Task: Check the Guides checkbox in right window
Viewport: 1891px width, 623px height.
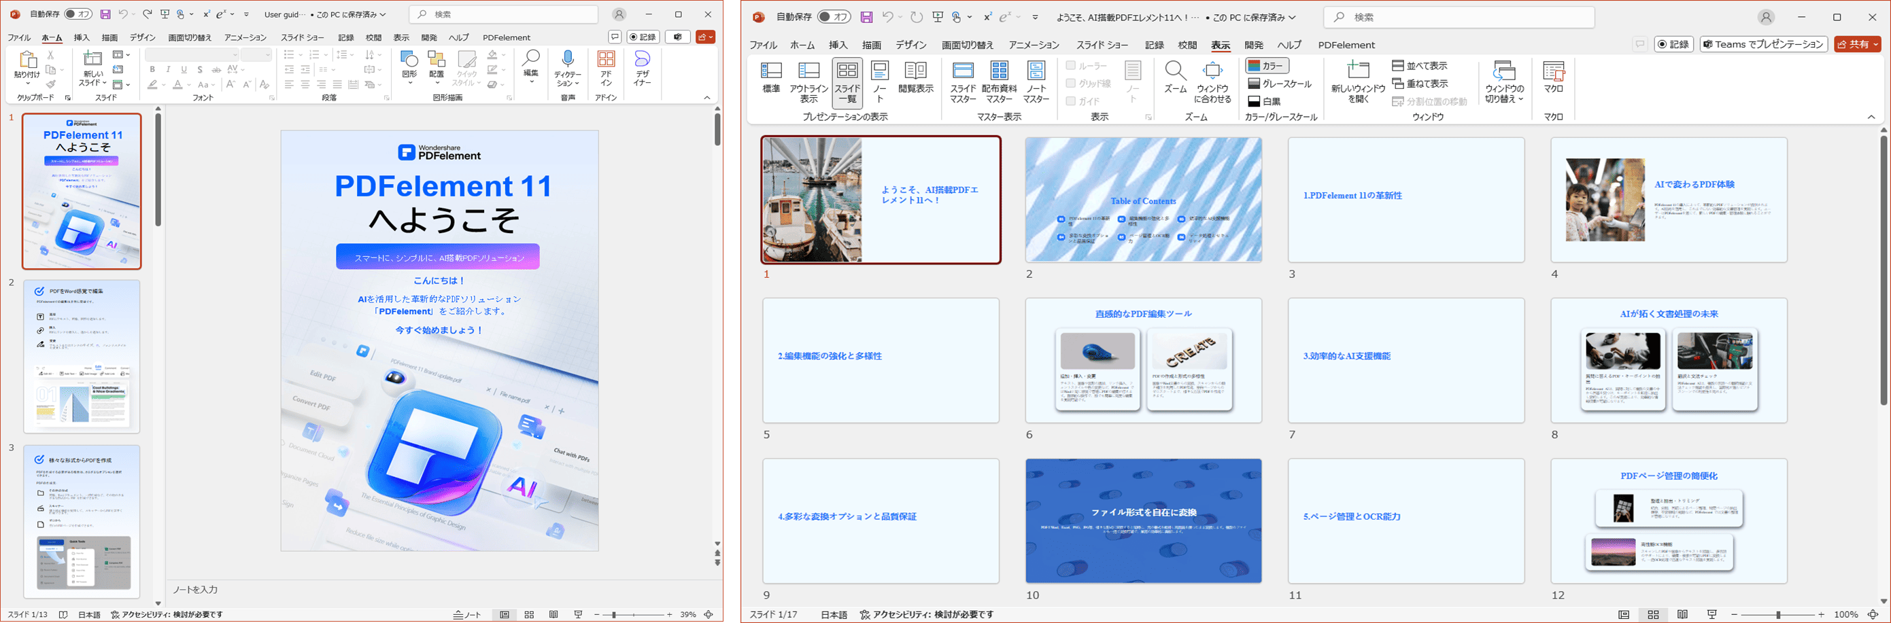Action: 1071,101
